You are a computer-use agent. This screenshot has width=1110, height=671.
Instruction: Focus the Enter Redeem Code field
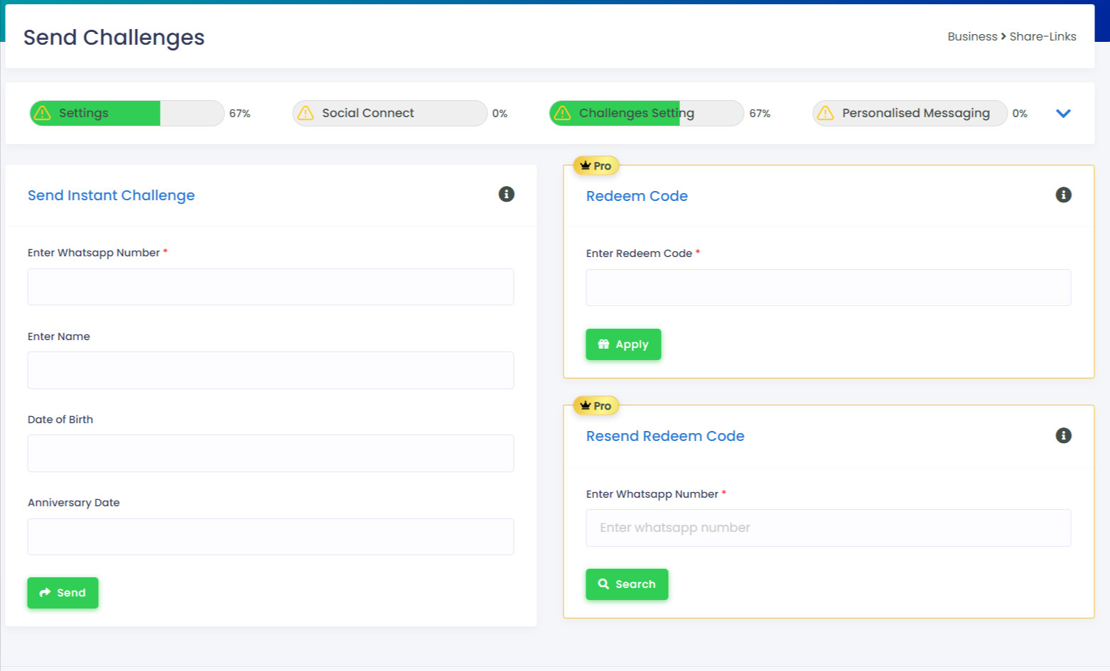(x=829, y=288)
